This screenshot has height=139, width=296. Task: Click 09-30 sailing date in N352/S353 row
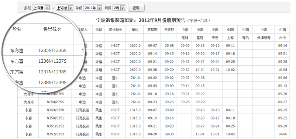tap(169, 134)
